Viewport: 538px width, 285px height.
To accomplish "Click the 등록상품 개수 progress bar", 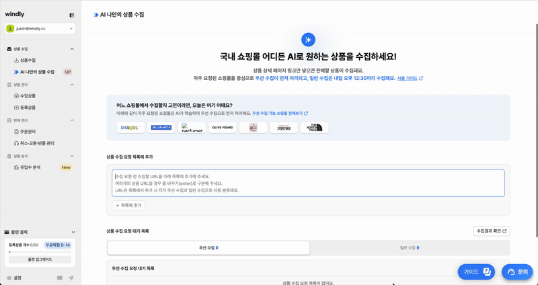I will pyautogui.click(x=40, y=252).
